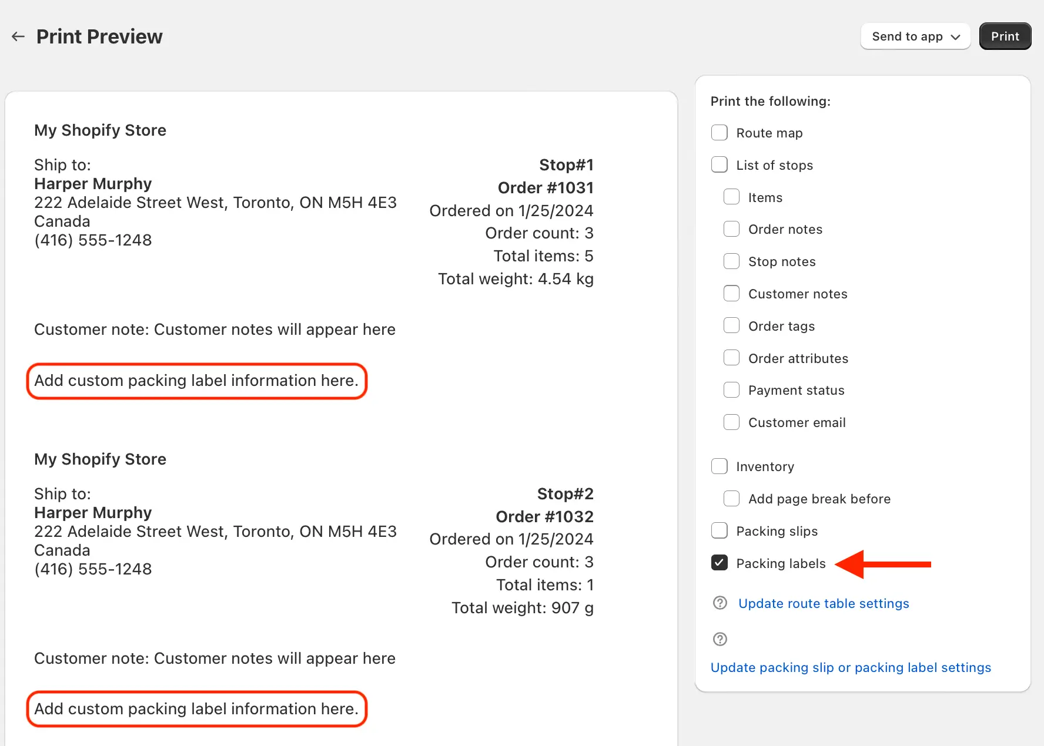Click the Print button
Screen dimensions: 1044x746
(x=1005, y=36)
